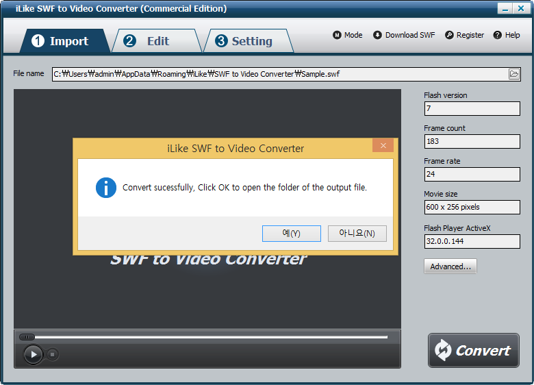
Task: Open the Help menu item
Action: click(507, 35)
